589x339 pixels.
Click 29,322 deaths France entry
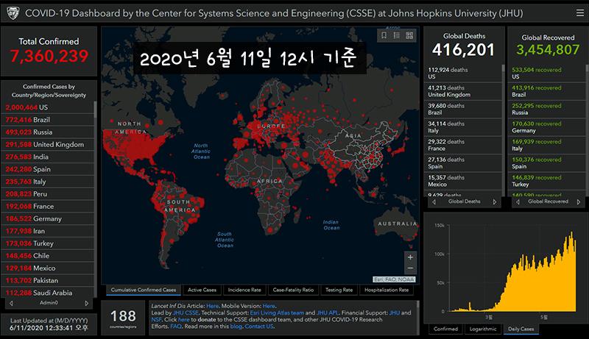click(463, 145)
